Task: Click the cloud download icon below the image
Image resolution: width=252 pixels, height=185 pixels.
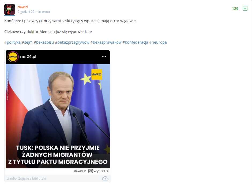Action: 105,178
